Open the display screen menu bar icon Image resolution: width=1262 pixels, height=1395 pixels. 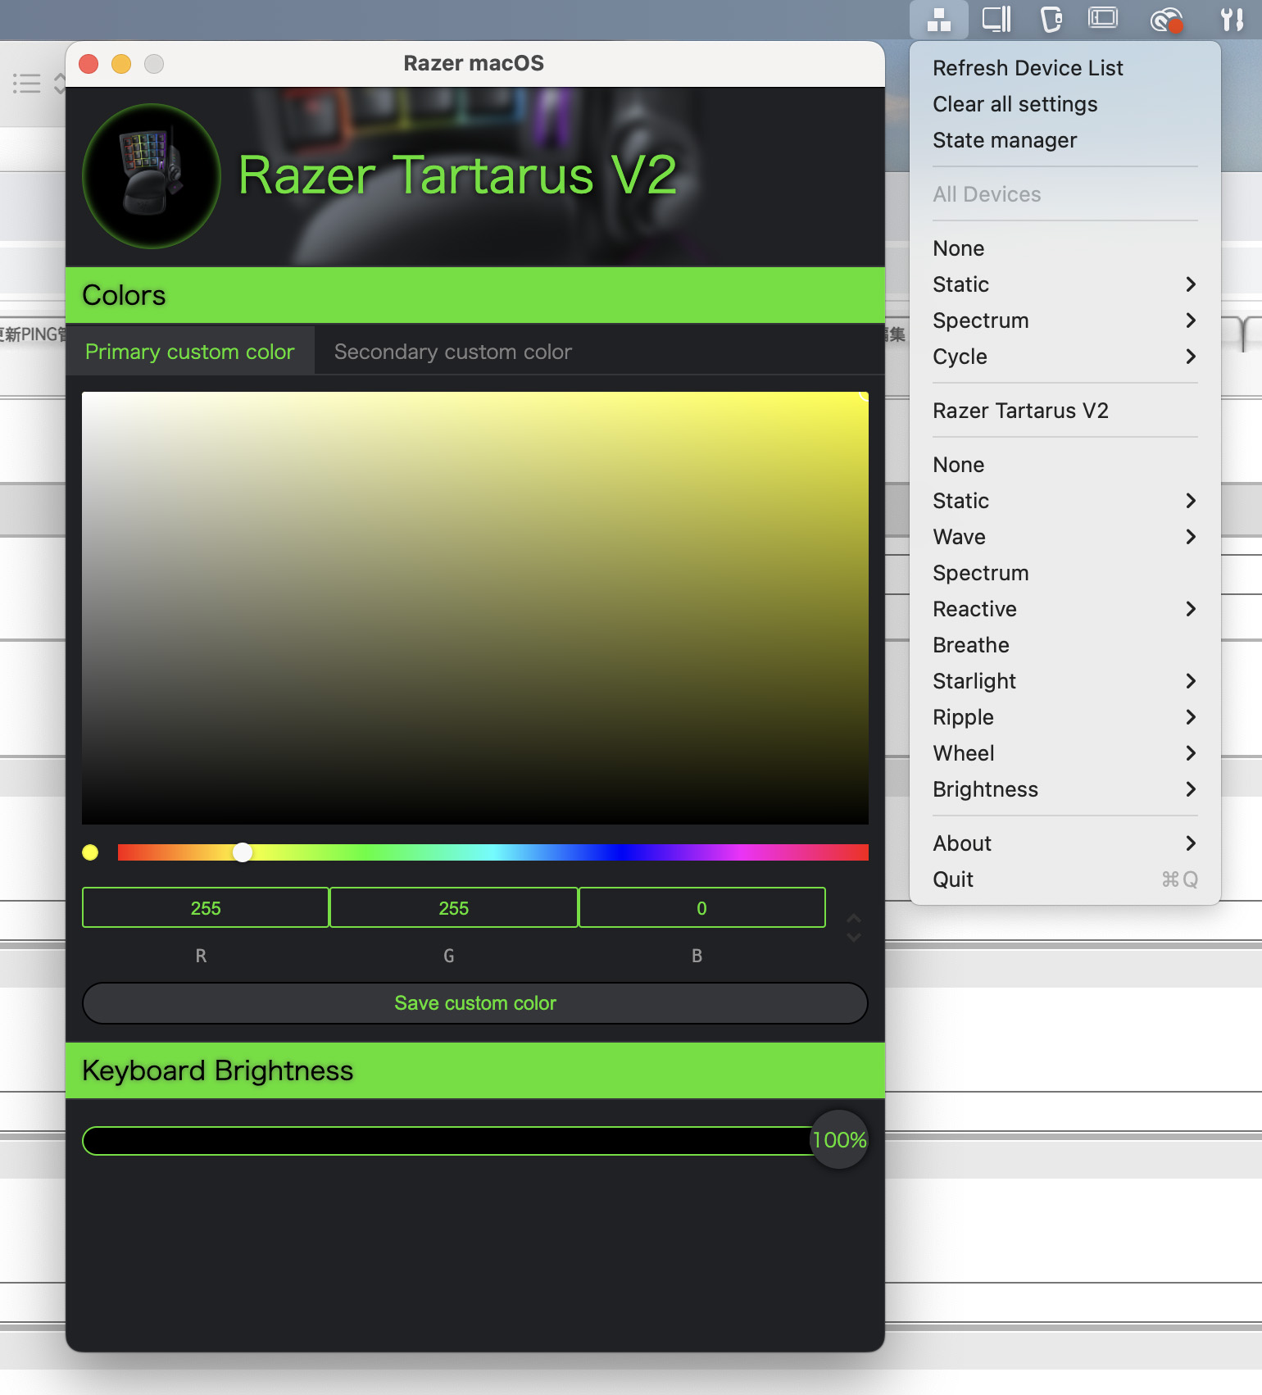[x=1103, y=17]
